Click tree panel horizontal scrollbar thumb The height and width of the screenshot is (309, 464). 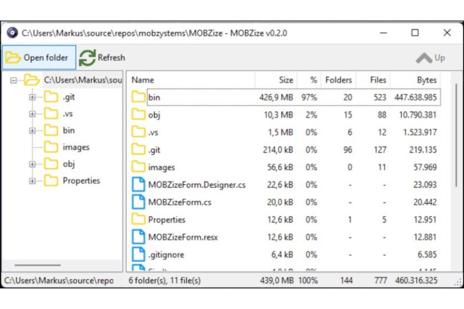click(x=38, y=265)
